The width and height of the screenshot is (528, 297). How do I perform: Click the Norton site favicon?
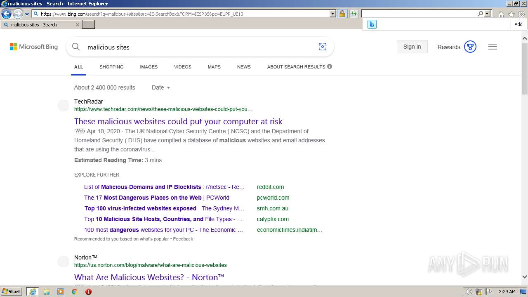tap(64, 262)
